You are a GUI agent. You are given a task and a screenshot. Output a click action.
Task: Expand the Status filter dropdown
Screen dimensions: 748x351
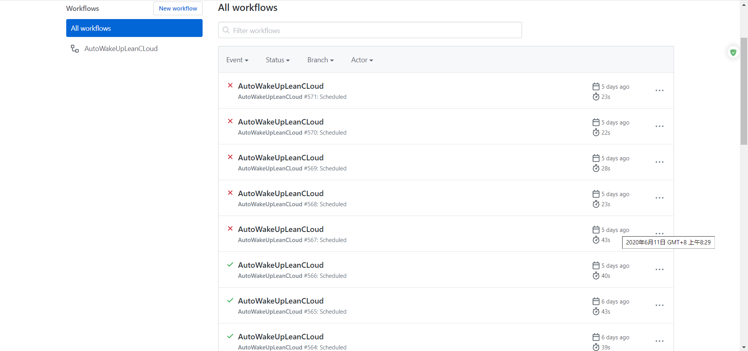tap(277, 60)
